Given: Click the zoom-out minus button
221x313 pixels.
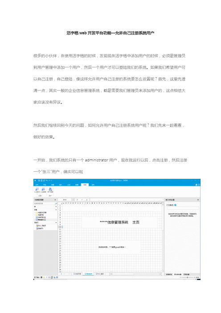Looking at the screenshot, I should point(180,277).
